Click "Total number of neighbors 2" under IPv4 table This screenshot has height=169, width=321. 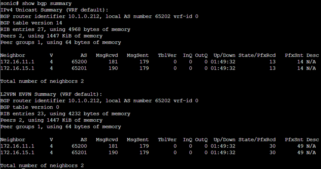(42, 81)
